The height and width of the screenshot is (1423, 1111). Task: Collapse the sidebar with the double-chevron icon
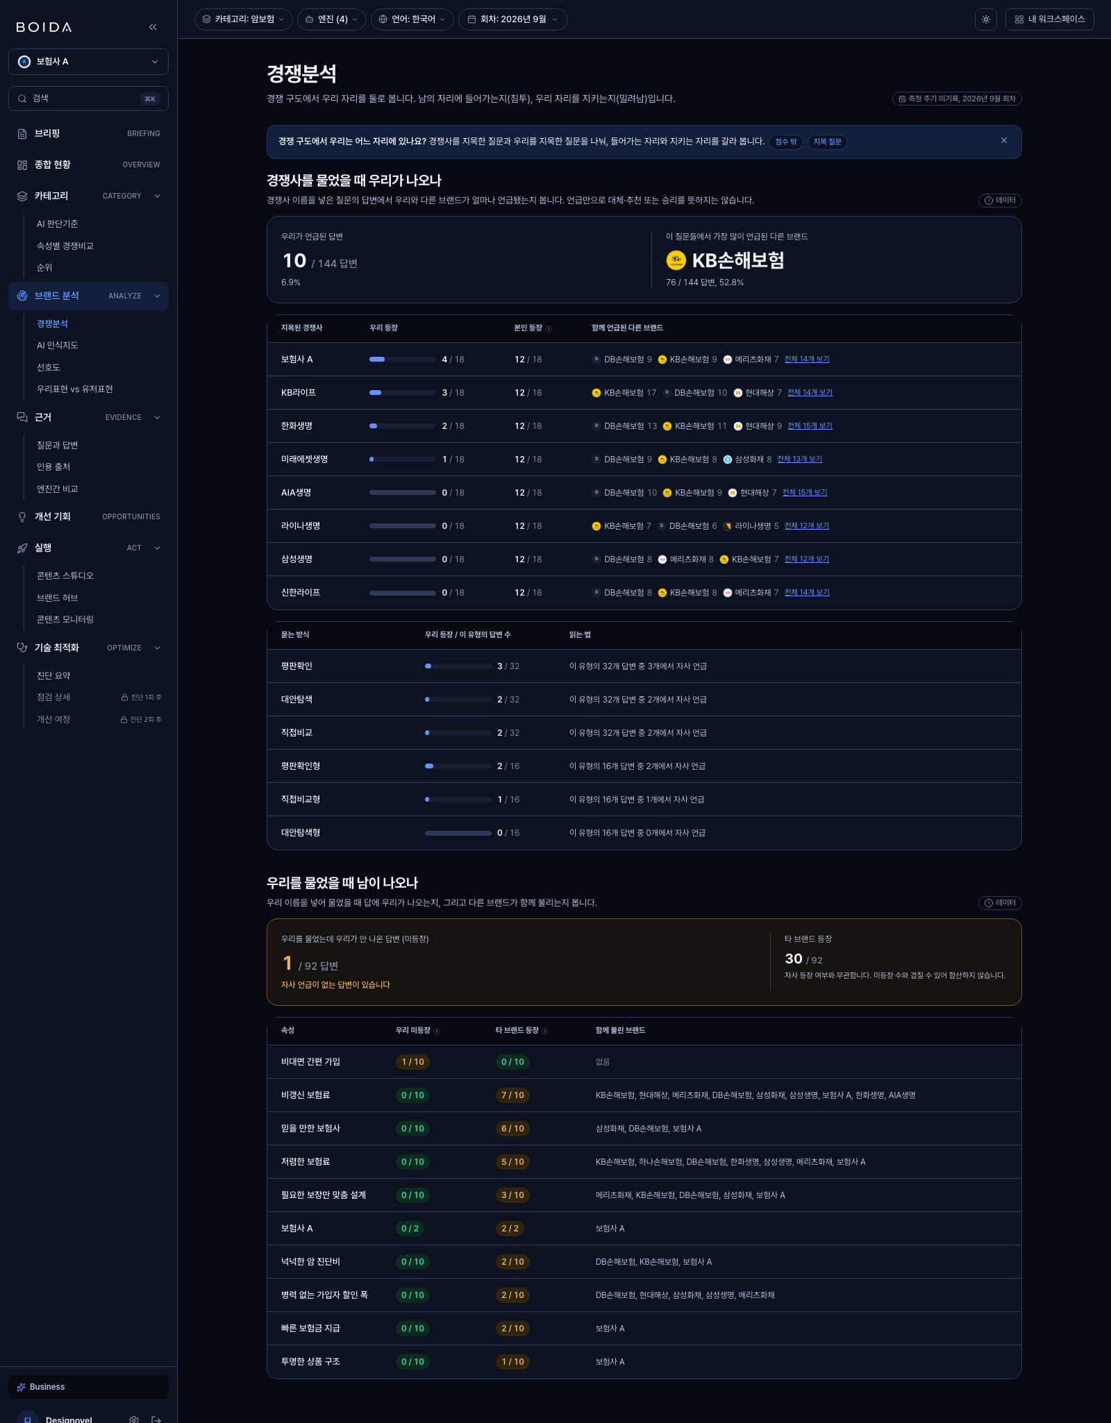153,27
